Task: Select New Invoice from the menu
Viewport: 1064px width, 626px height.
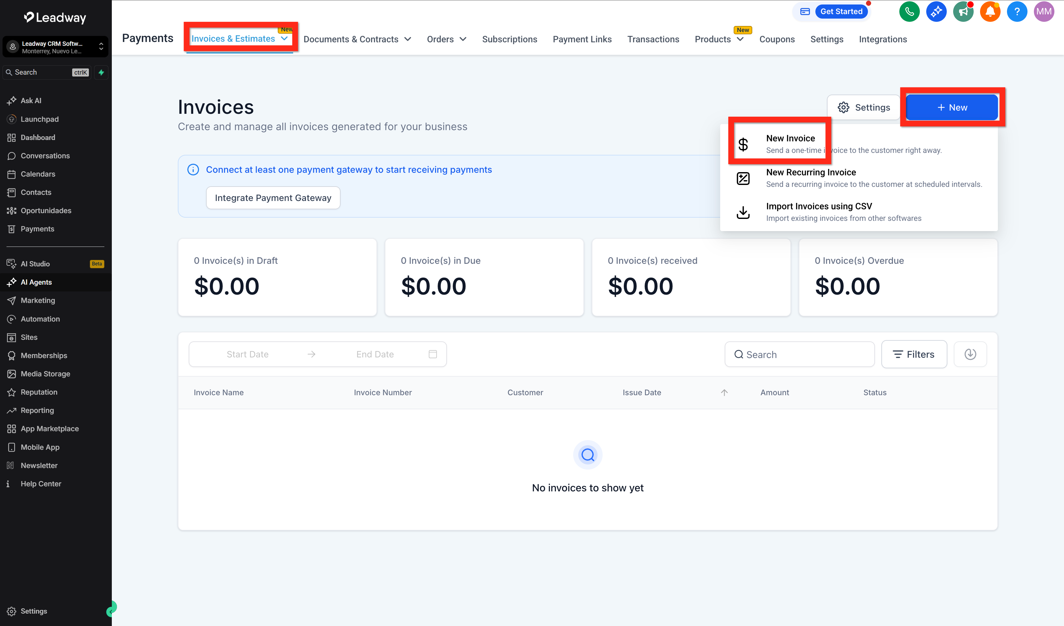Action: pyautogui.click(x=858, y=144)
